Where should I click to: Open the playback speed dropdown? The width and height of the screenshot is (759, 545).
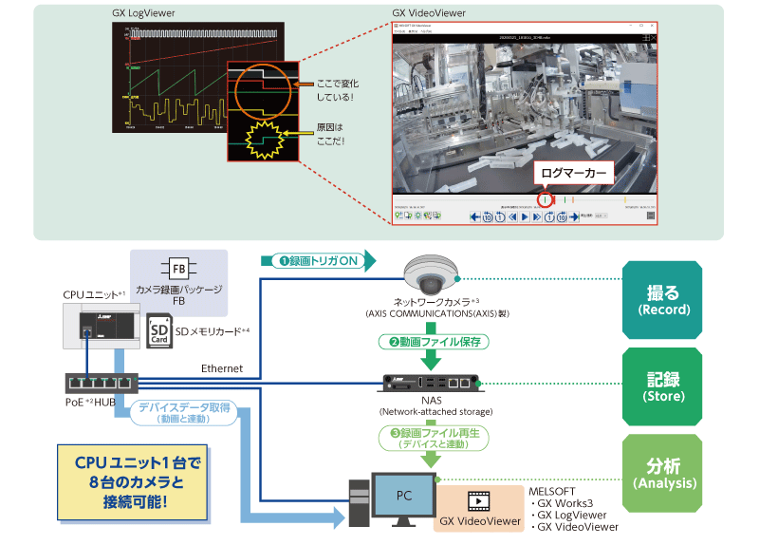pos(602,217)
